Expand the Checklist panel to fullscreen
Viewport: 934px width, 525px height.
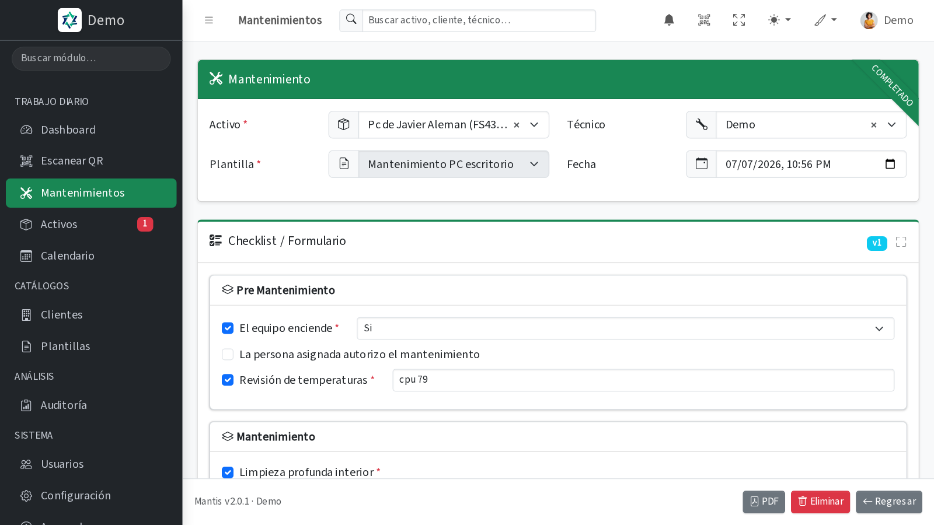coord(901,242)
